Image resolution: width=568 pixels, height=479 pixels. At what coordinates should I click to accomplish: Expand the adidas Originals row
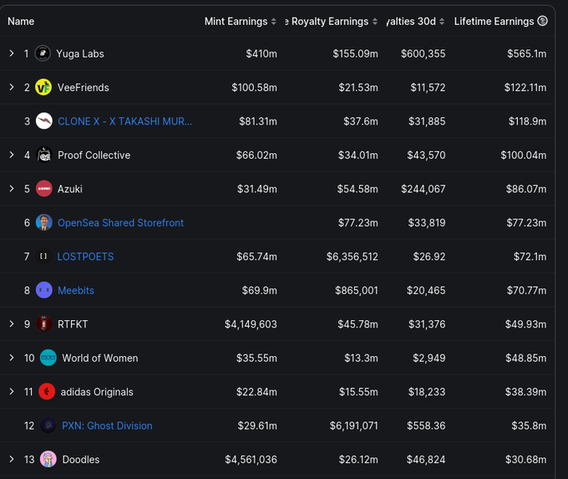(x=12, y=391)
